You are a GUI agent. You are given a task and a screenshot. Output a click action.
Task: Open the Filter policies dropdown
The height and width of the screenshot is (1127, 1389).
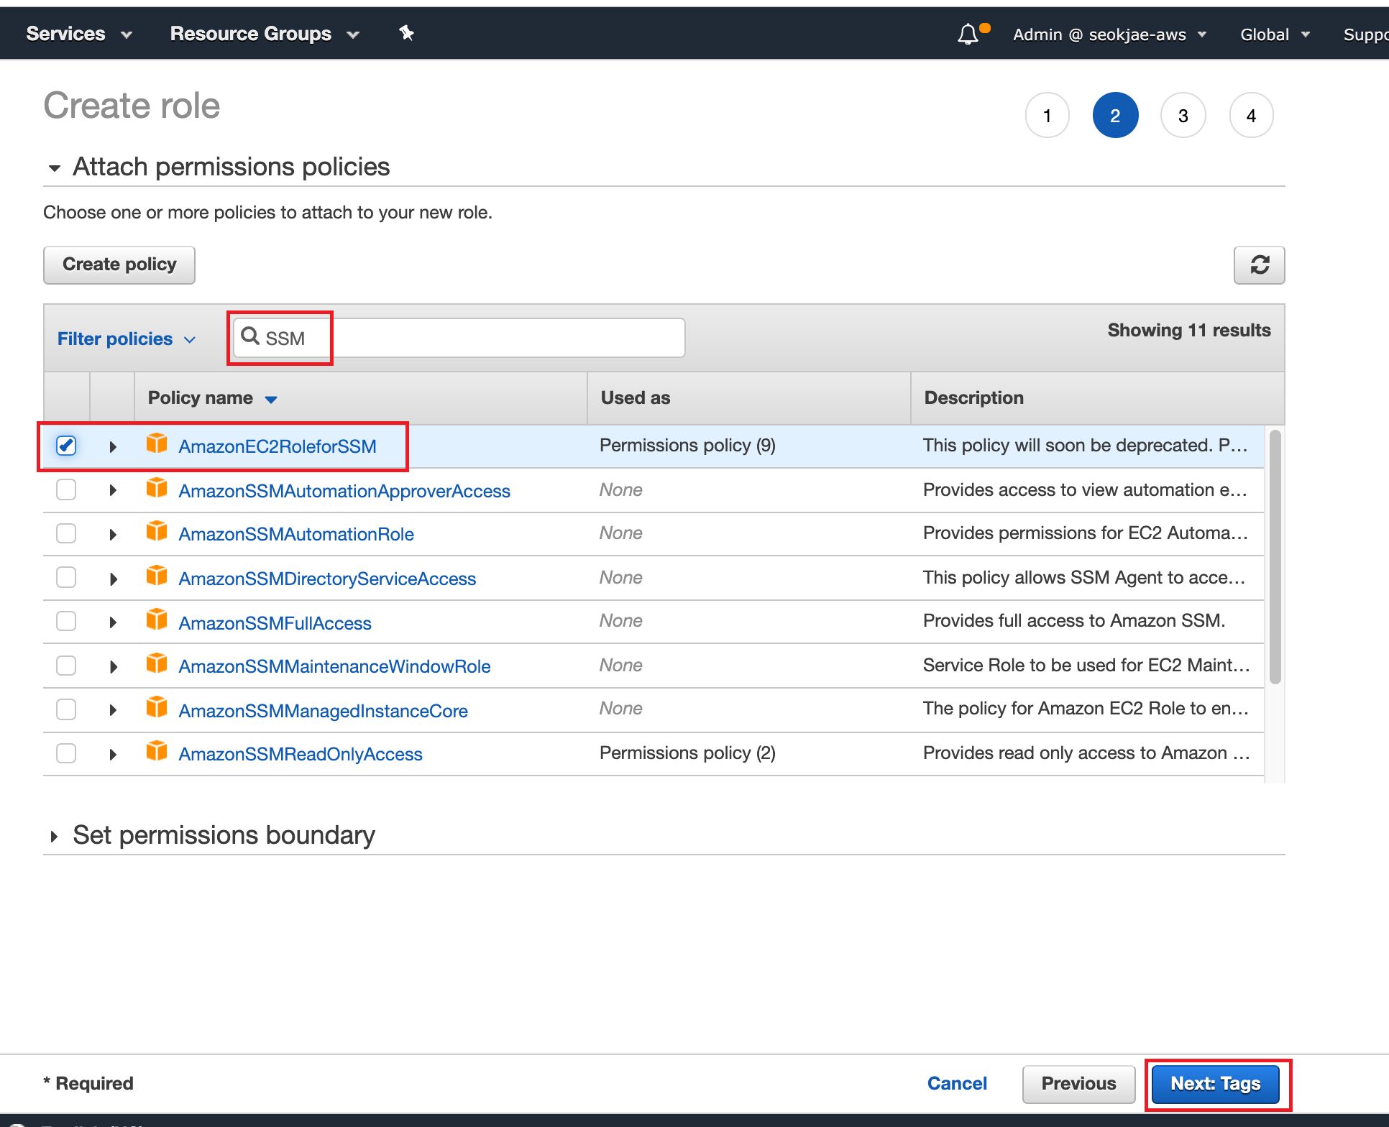click(x=126, y=339)
